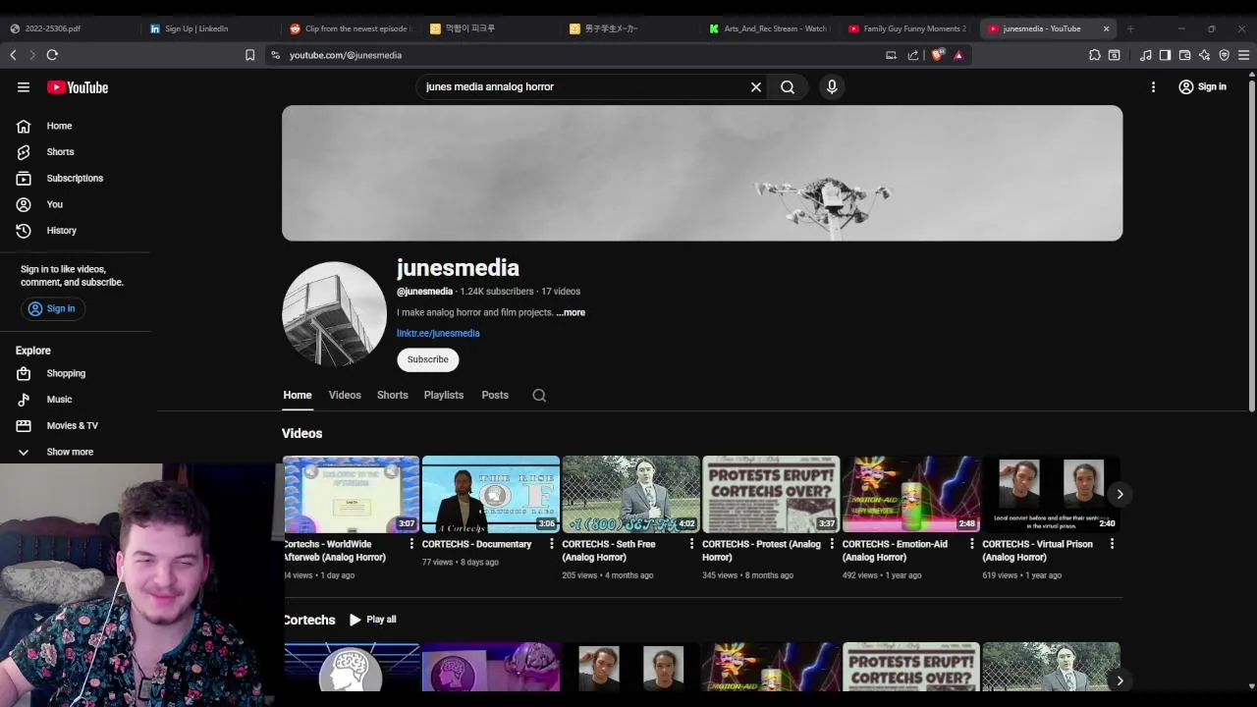
Task: Open options for CORTECHS Virtual Prison video
Action: click(x=1112, y=544)
